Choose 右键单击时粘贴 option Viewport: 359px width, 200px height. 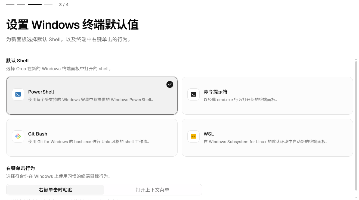(55, 190)
